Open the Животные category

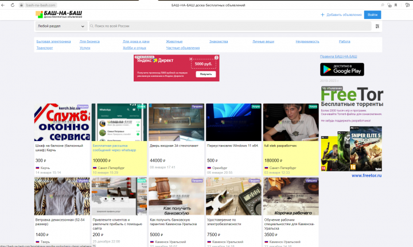pos(174,42)
